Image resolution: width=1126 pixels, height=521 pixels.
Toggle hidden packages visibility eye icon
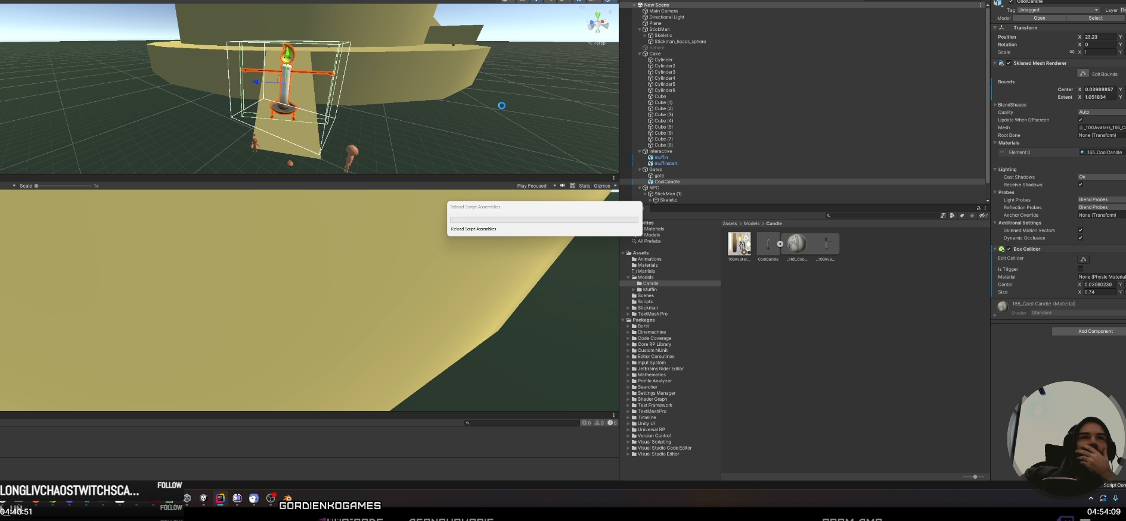point(983,216)
